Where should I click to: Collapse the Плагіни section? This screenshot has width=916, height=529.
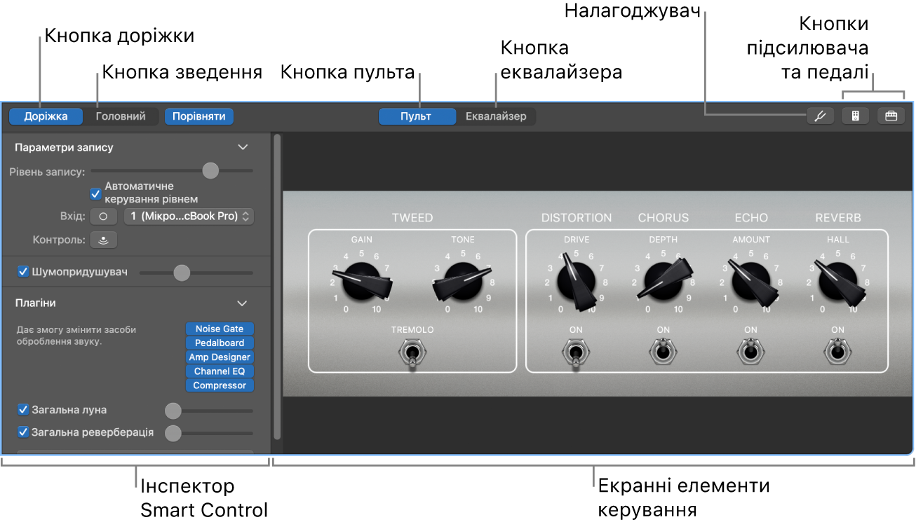(243, 303)
